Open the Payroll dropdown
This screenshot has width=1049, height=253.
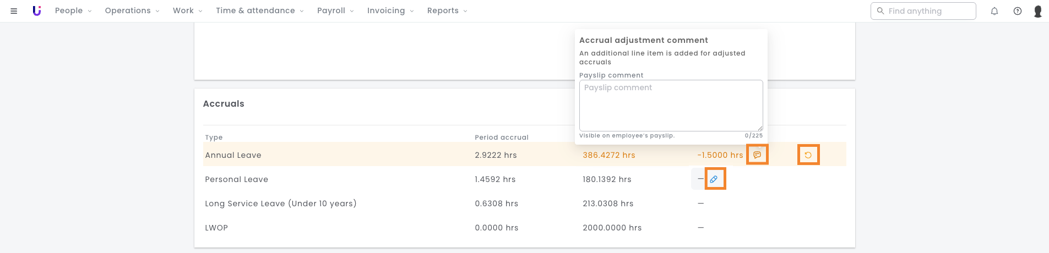335,10
